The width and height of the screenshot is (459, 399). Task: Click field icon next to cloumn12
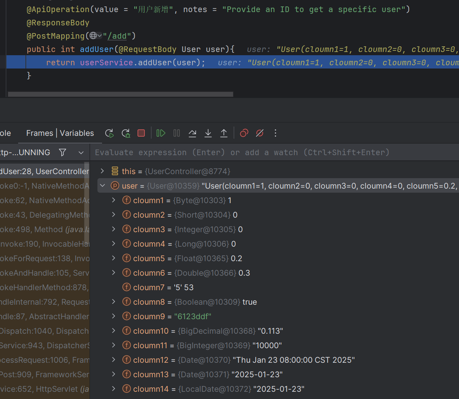tap(127, 360)
